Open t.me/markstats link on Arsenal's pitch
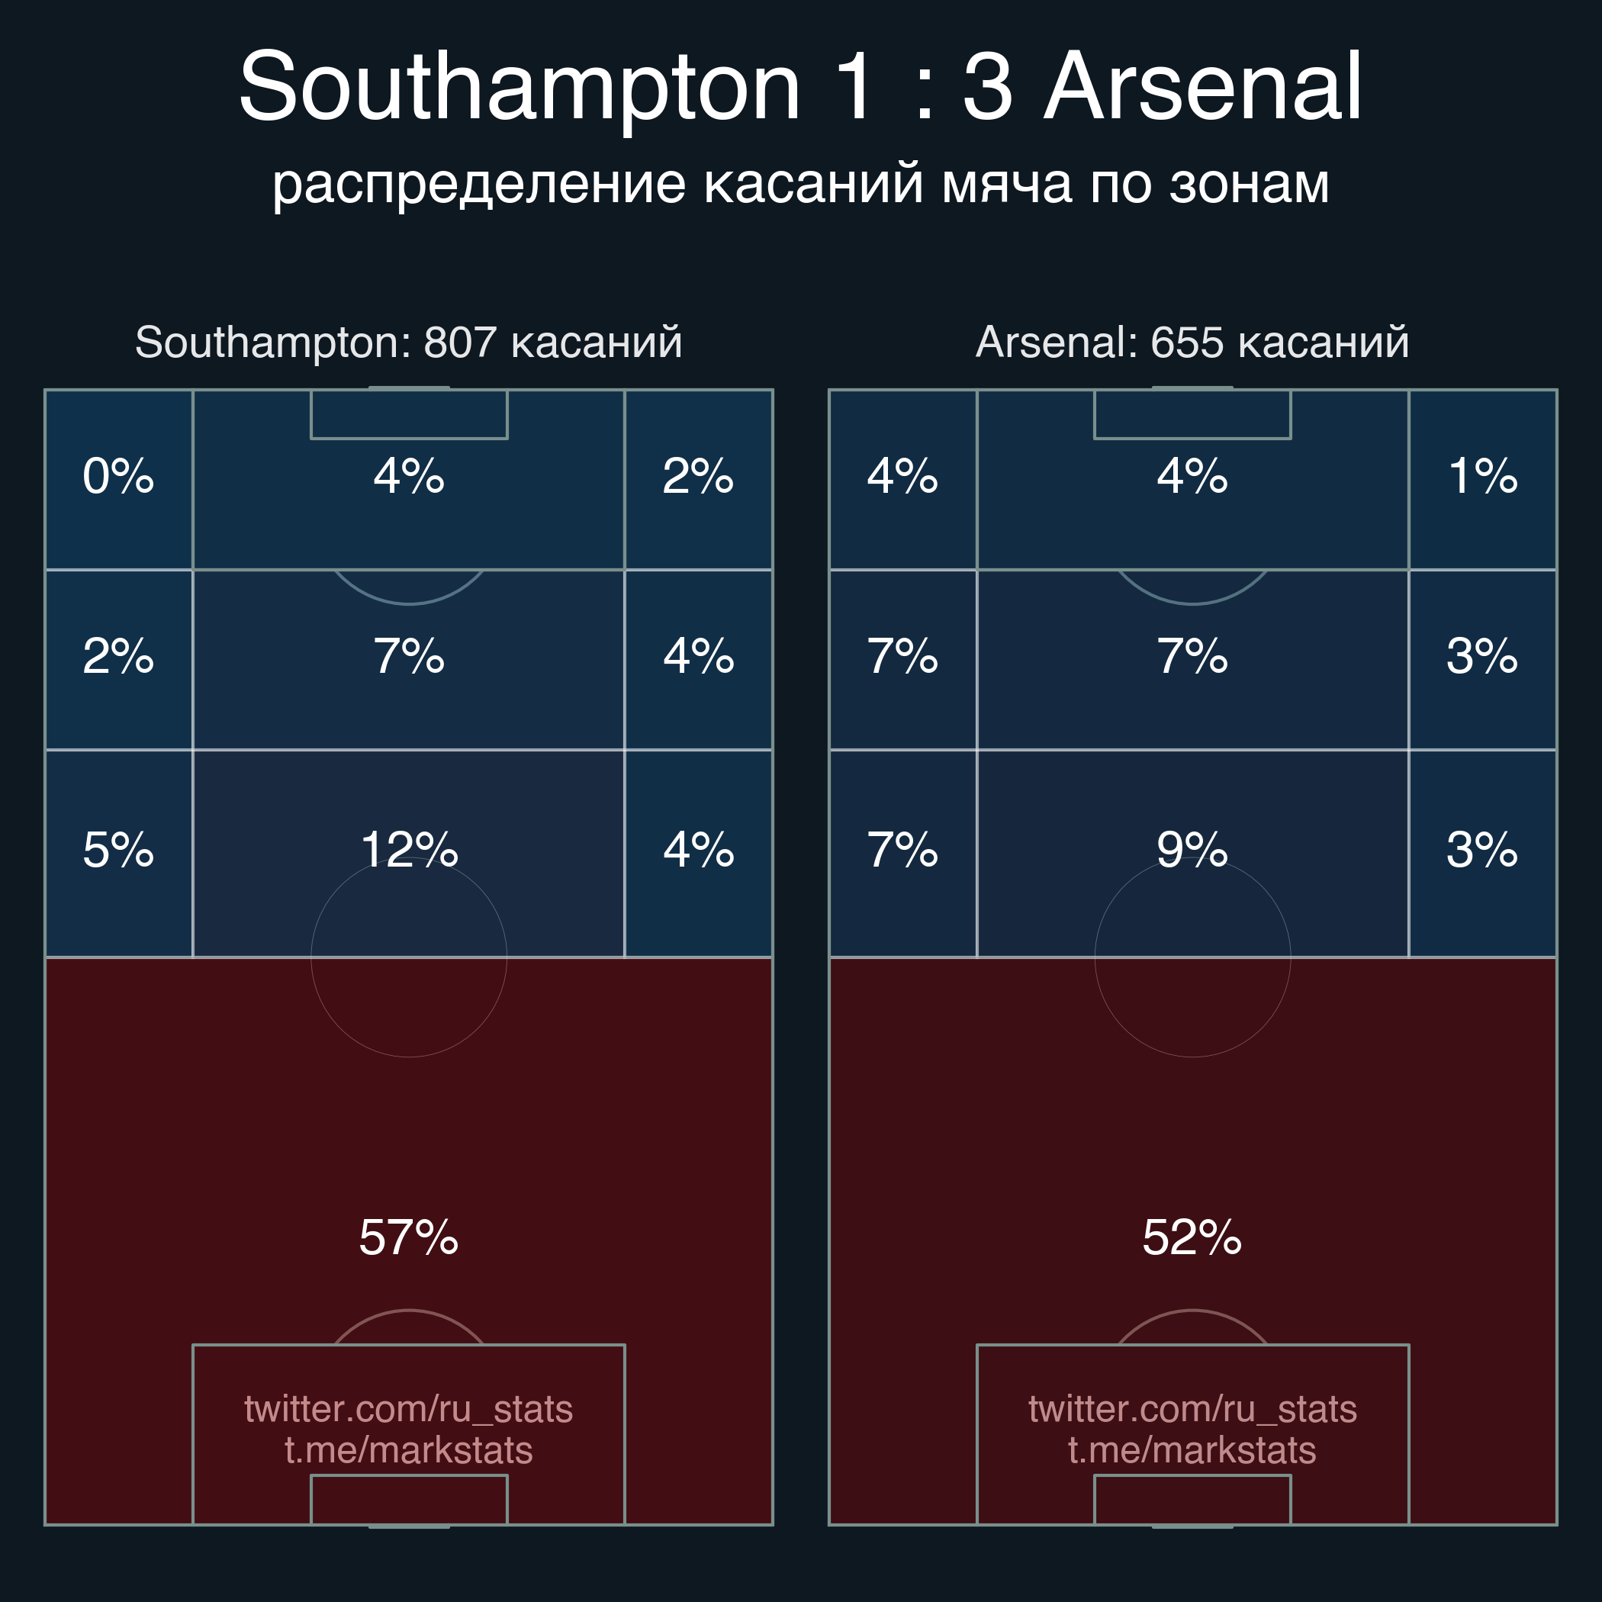 point(1192,1450)
